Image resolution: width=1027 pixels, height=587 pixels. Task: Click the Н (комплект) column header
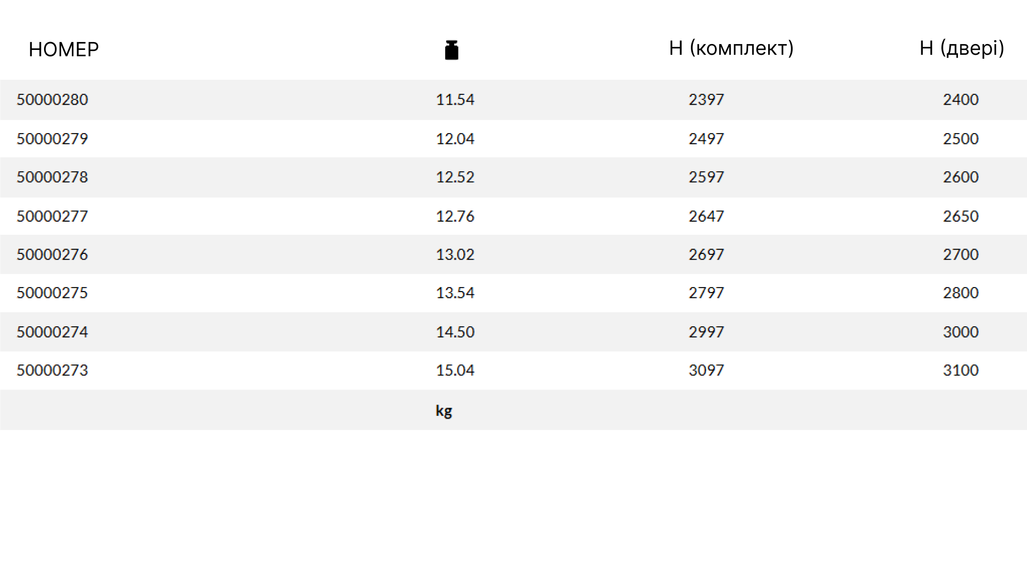[x=731, y=48]
